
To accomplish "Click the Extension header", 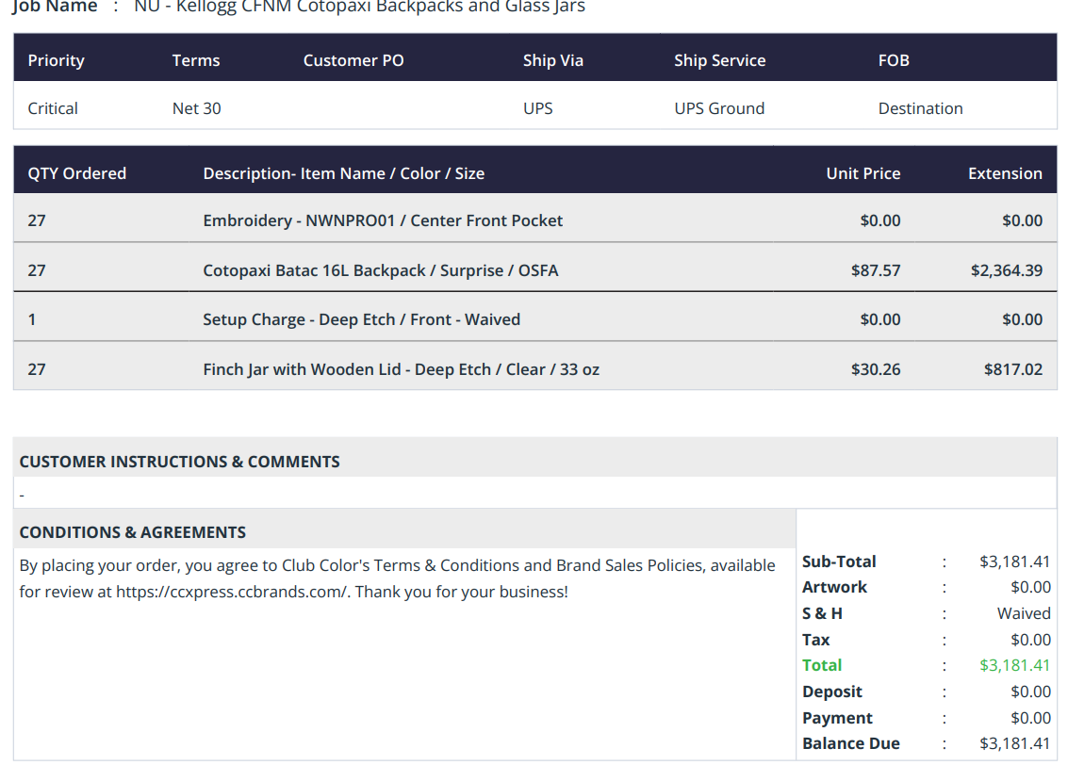I will coord(1005,173).
